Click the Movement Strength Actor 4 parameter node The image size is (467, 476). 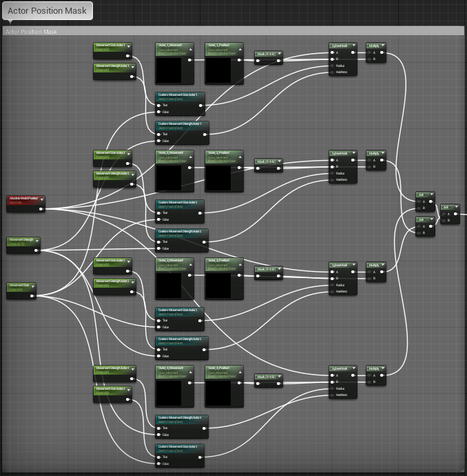(x=114, y=370)
